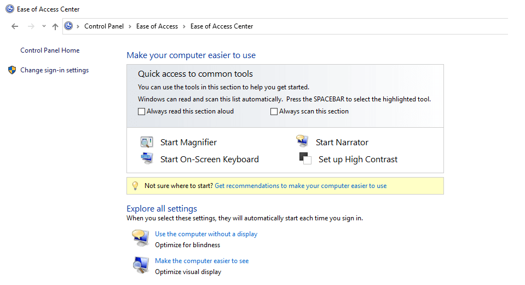Click the Explore all settings heading
The height and width of the screenshot is (285, 525).
point(161,209)
